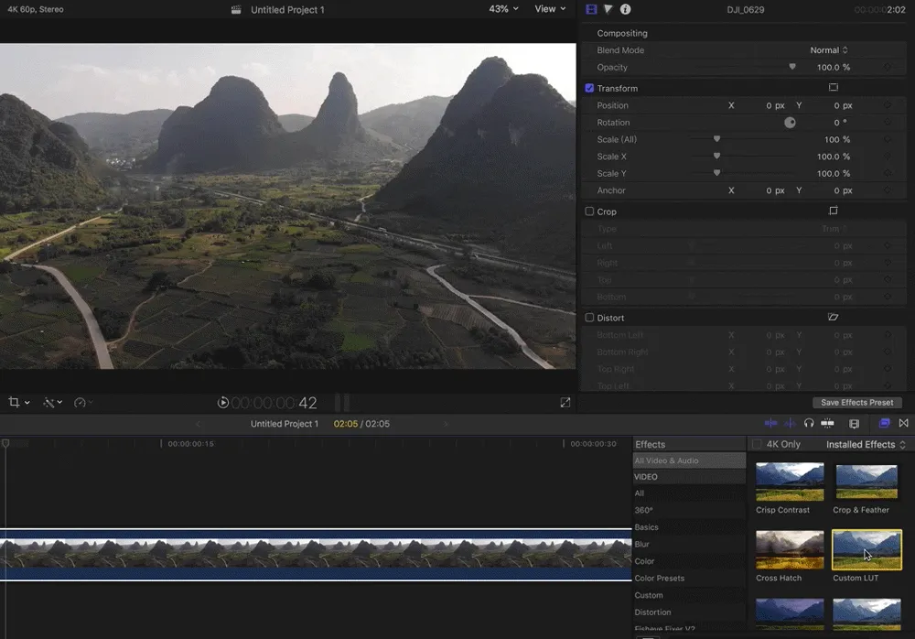
Task: Open the transitions browser icon
Action: click(903, 423)
